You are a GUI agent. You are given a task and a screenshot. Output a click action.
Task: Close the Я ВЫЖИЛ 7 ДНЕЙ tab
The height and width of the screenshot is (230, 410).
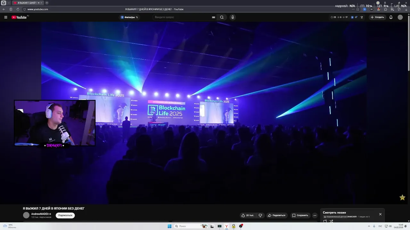(x=41, y=3)
